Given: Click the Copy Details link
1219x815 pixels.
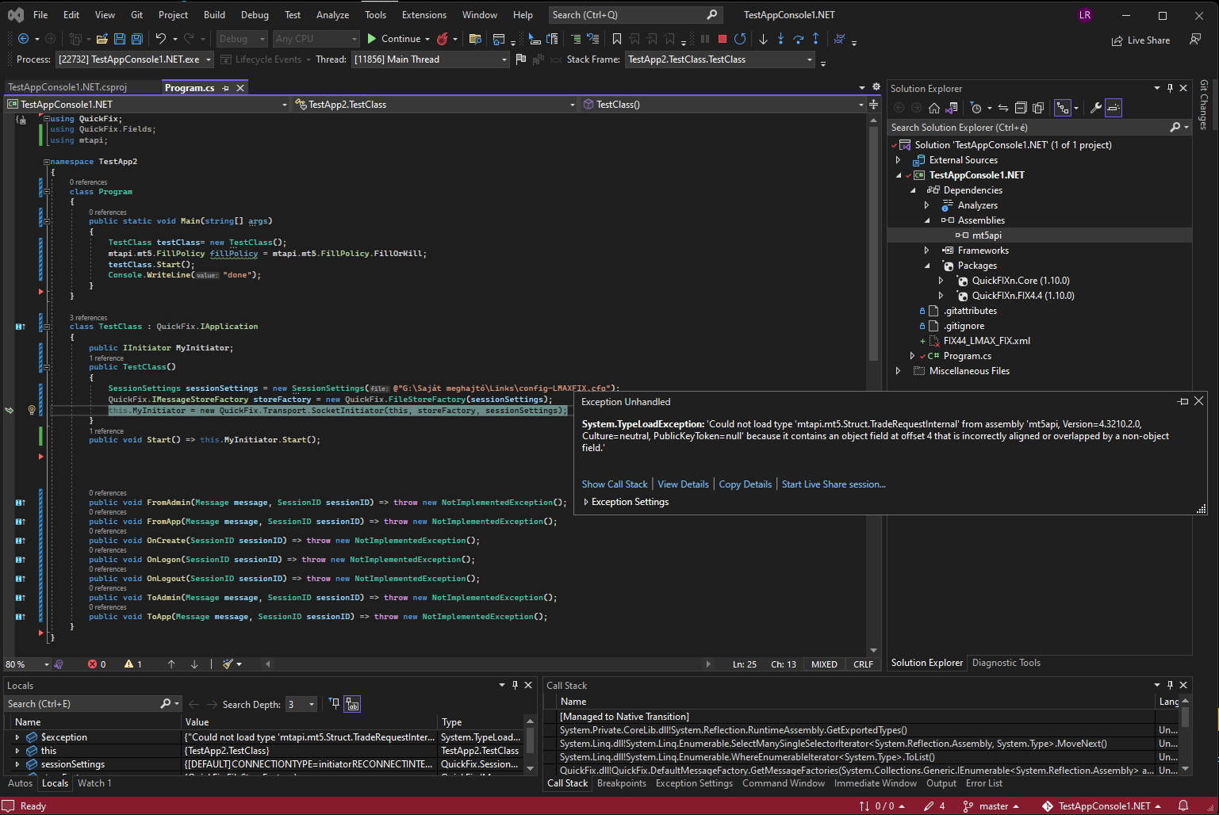Looking at the screenshot, I should pyautogui.click(x=745, y=484).
